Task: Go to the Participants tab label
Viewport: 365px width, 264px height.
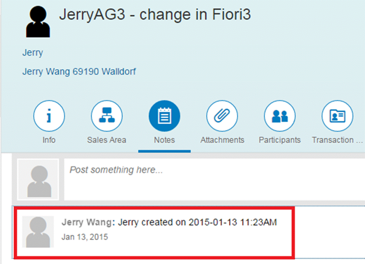Action: click(280, 140)
